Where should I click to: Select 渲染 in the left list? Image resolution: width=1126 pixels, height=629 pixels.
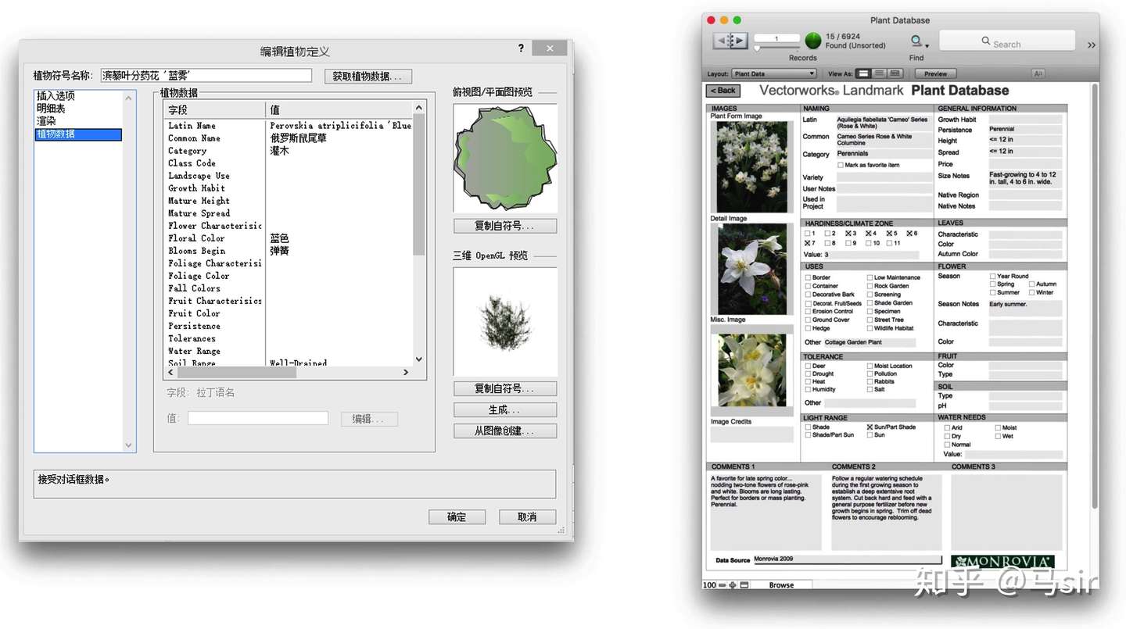[79, 121]
